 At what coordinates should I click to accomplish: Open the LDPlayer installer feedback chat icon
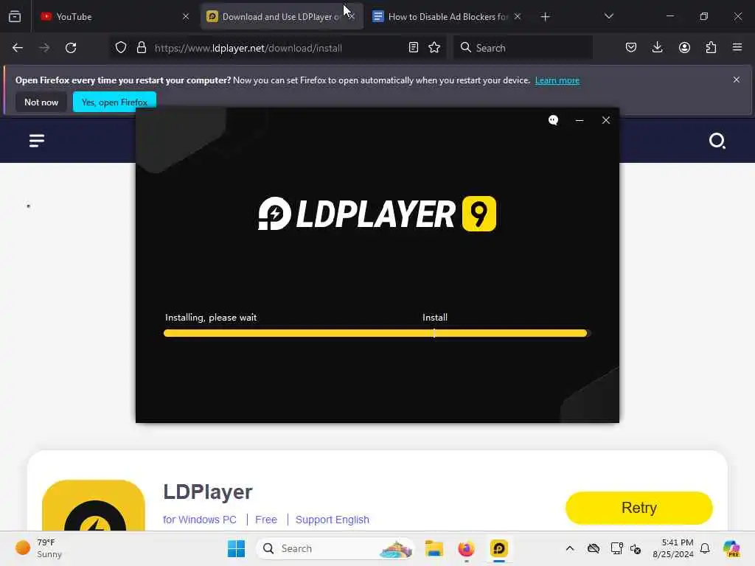click(x=553, y=120)
